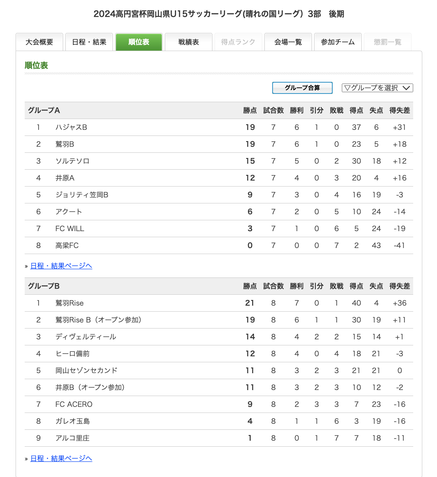Click the 得失差 column header in Group B
The image size is (437, 477).
coord(399,286)
